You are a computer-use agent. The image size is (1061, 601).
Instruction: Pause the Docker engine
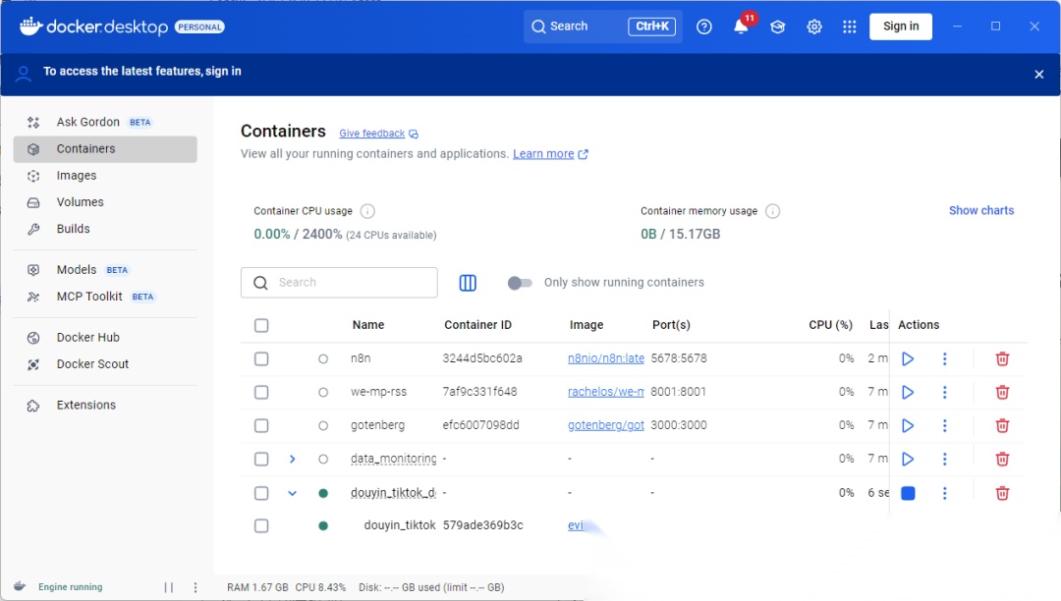(169, 587)
